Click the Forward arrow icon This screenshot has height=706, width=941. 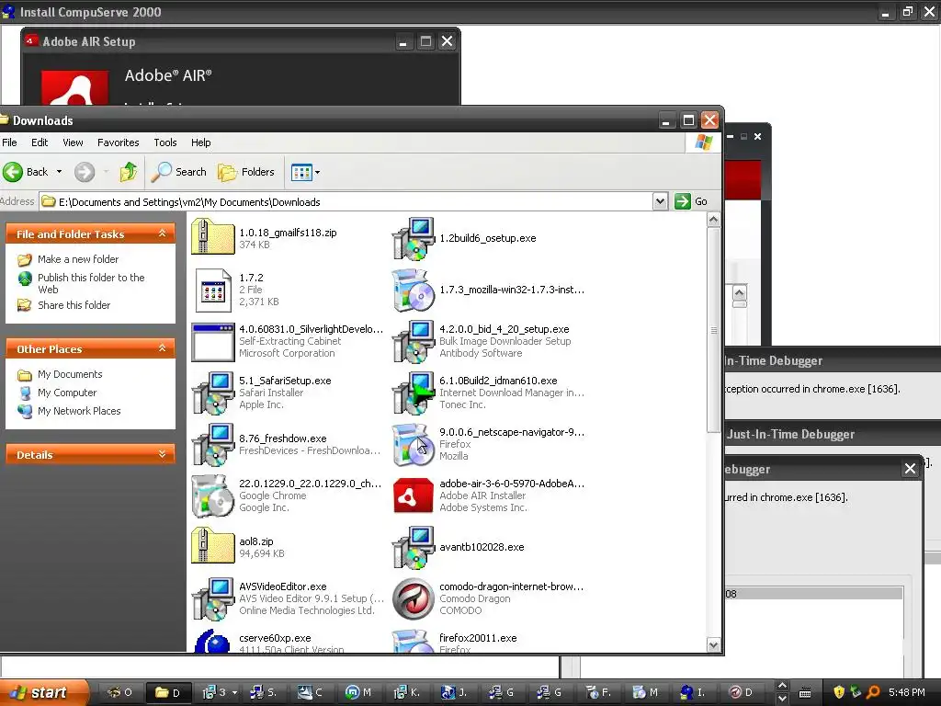(85, 172)
